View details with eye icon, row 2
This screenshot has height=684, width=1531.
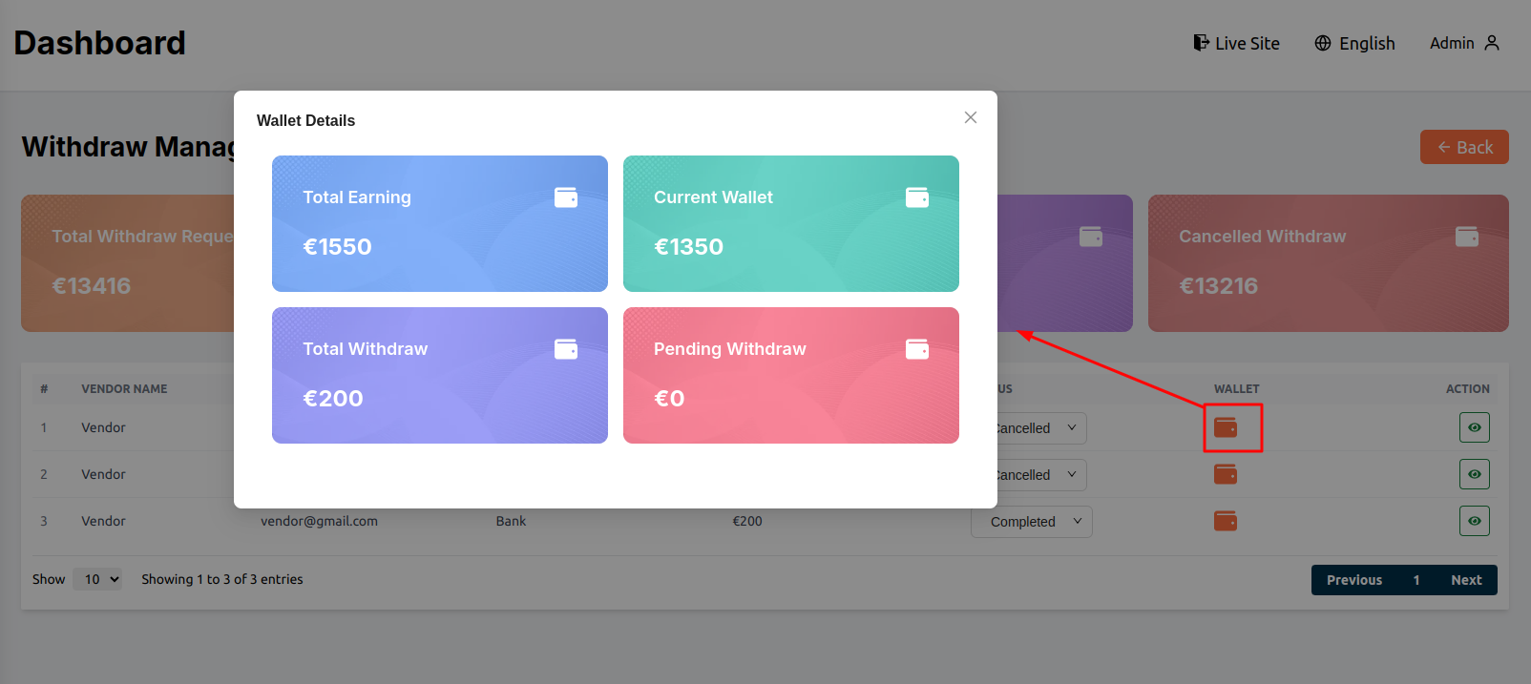(1474, 474)
